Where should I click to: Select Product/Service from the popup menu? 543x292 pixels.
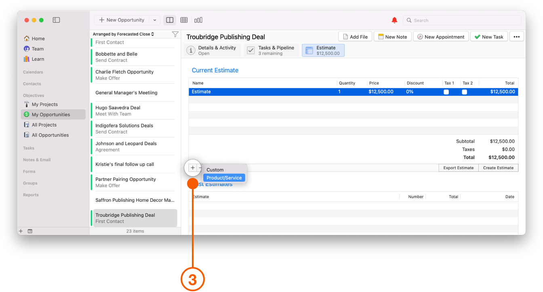point(224,178)
